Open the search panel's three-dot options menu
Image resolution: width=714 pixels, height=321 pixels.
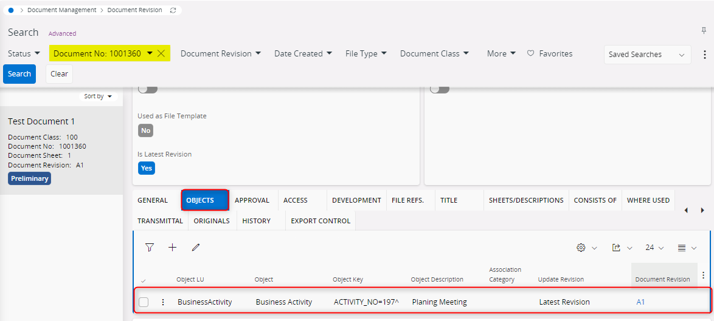(704, 54)
